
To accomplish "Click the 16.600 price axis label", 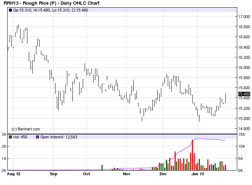I will point(244,37).
